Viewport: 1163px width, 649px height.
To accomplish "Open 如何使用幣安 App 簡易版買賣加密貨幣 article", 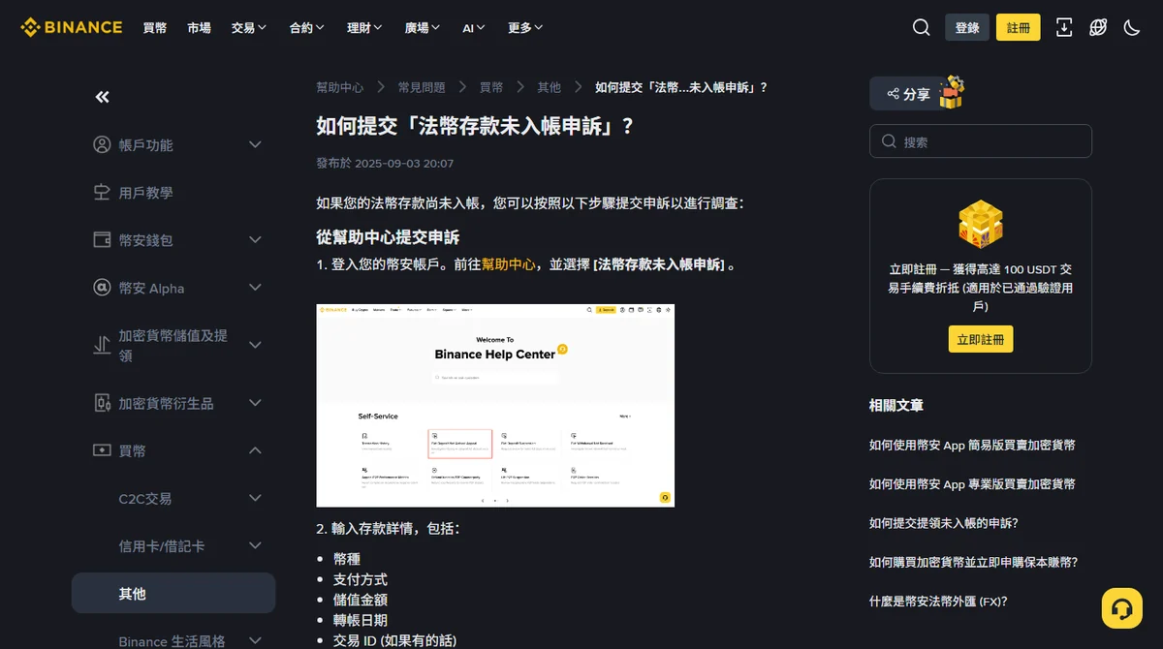I will click(x=972, y=445).
